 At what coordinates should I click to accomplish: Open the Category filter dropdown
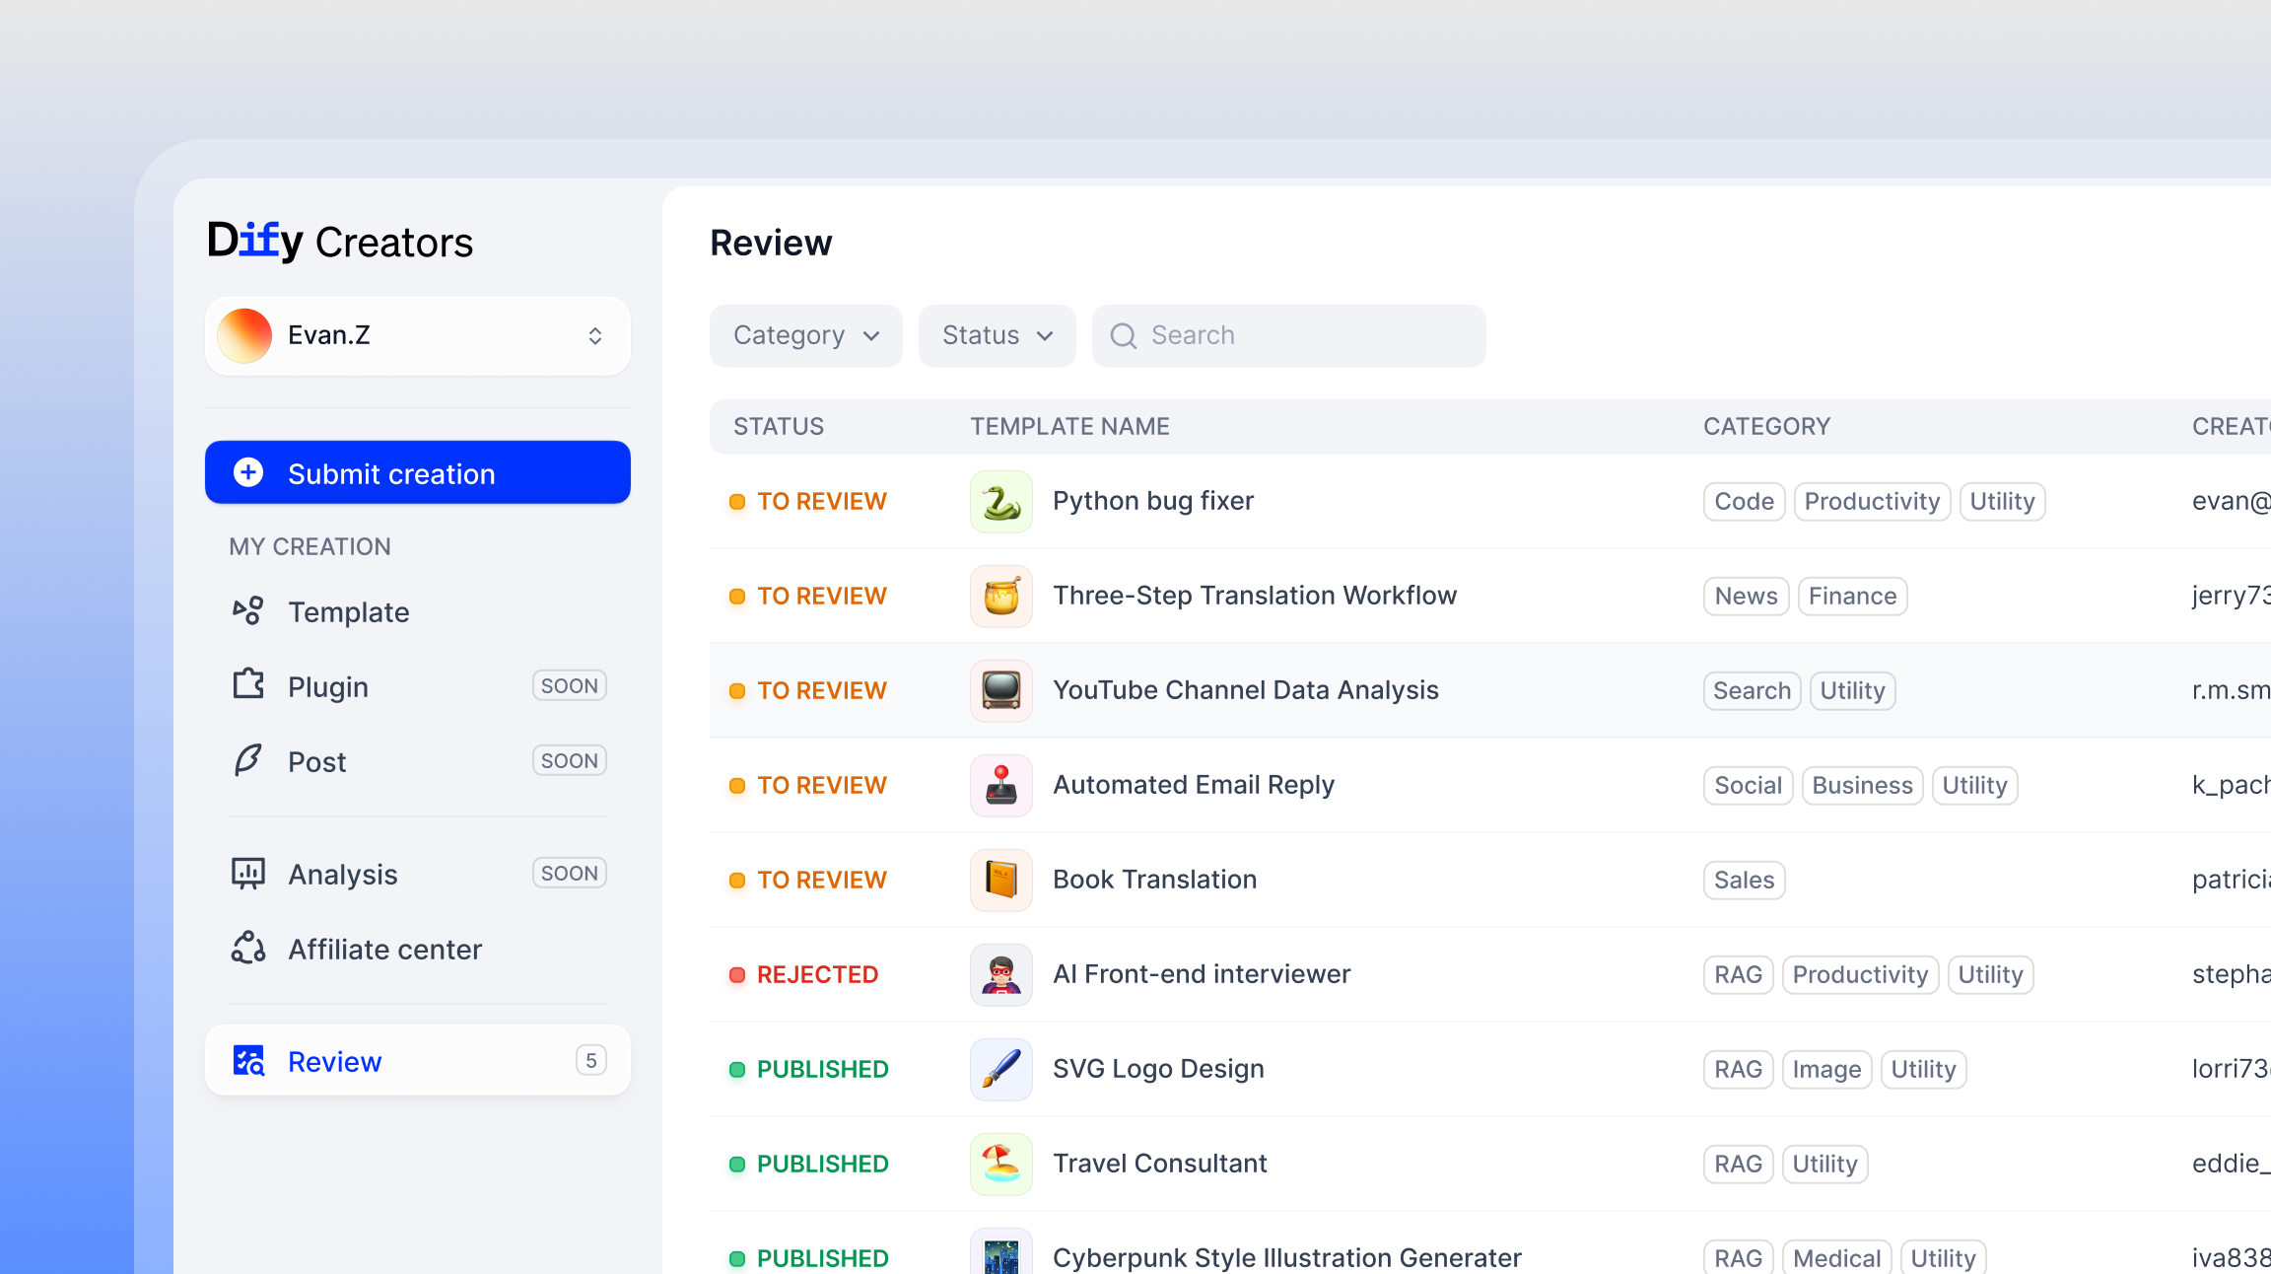[x=805, y=336]
